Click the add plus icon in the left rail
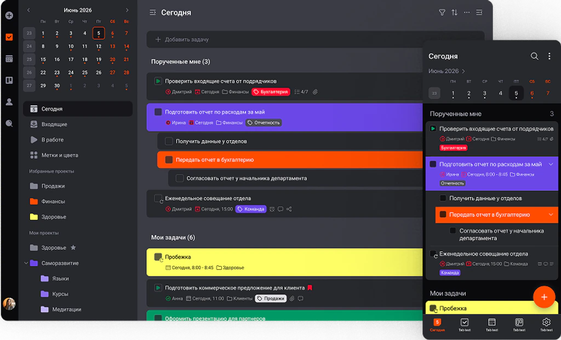This screenshot has width=561, height=340. point(9,15)
